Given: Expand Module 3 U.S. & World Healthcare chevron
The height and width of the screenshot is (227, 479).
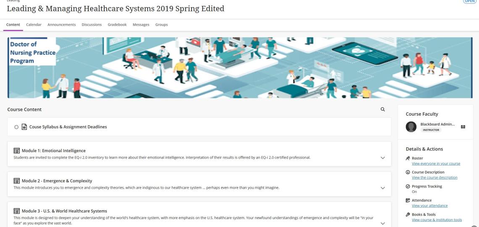Looking at the screenshot, I should pos(382,223).
